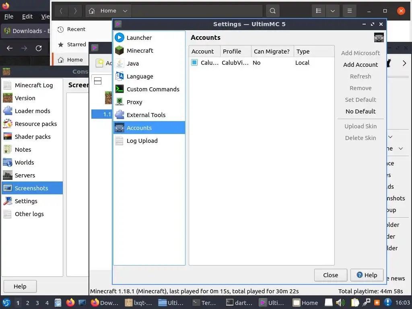
Task: Open Notes page in Console window
Action: click(x=32, y=150)
